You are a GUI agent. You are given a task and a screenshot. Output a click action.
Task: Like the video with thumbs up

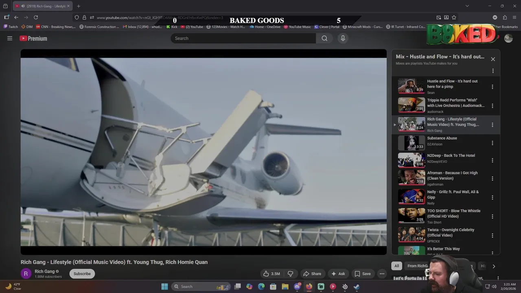271,274
